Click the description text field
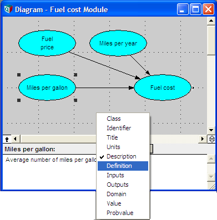217x220 pixels. pyautogui.click(x=105, y=172)
